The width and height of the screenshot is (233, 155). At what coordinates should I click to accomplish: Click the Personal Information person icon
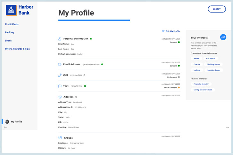[x=60, y=39]
